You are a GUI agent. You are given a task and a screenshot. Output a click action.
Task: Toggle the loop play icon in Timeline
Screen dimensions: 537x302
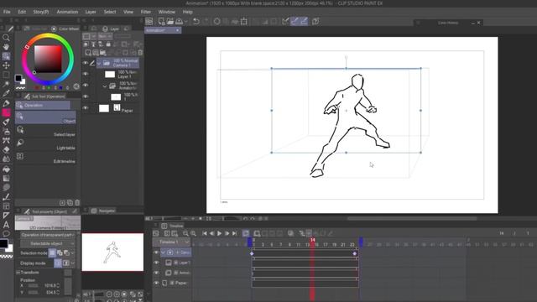[246, 233]
